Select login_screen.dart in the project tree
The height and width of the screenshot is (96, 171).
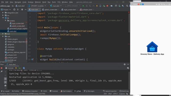(x=17, y=23)
